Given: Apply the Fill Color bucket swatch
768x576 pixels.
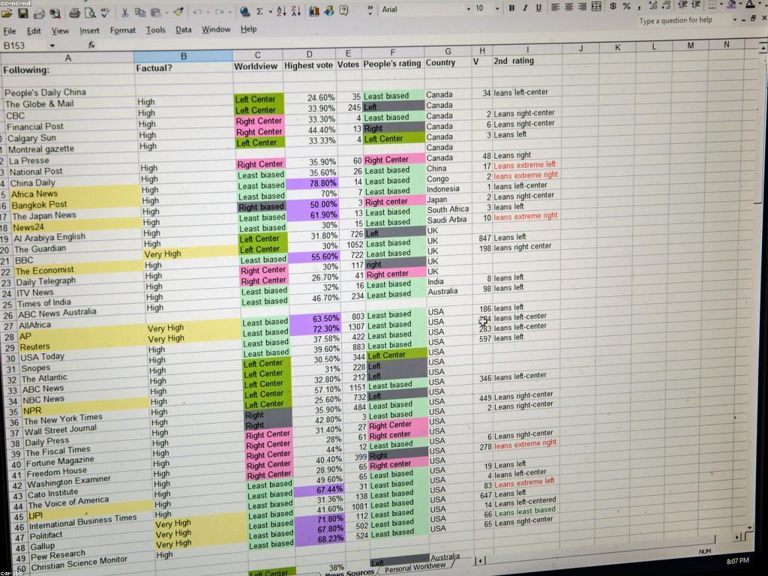Looking at the screenshot, I should click(x=732, y=4).
